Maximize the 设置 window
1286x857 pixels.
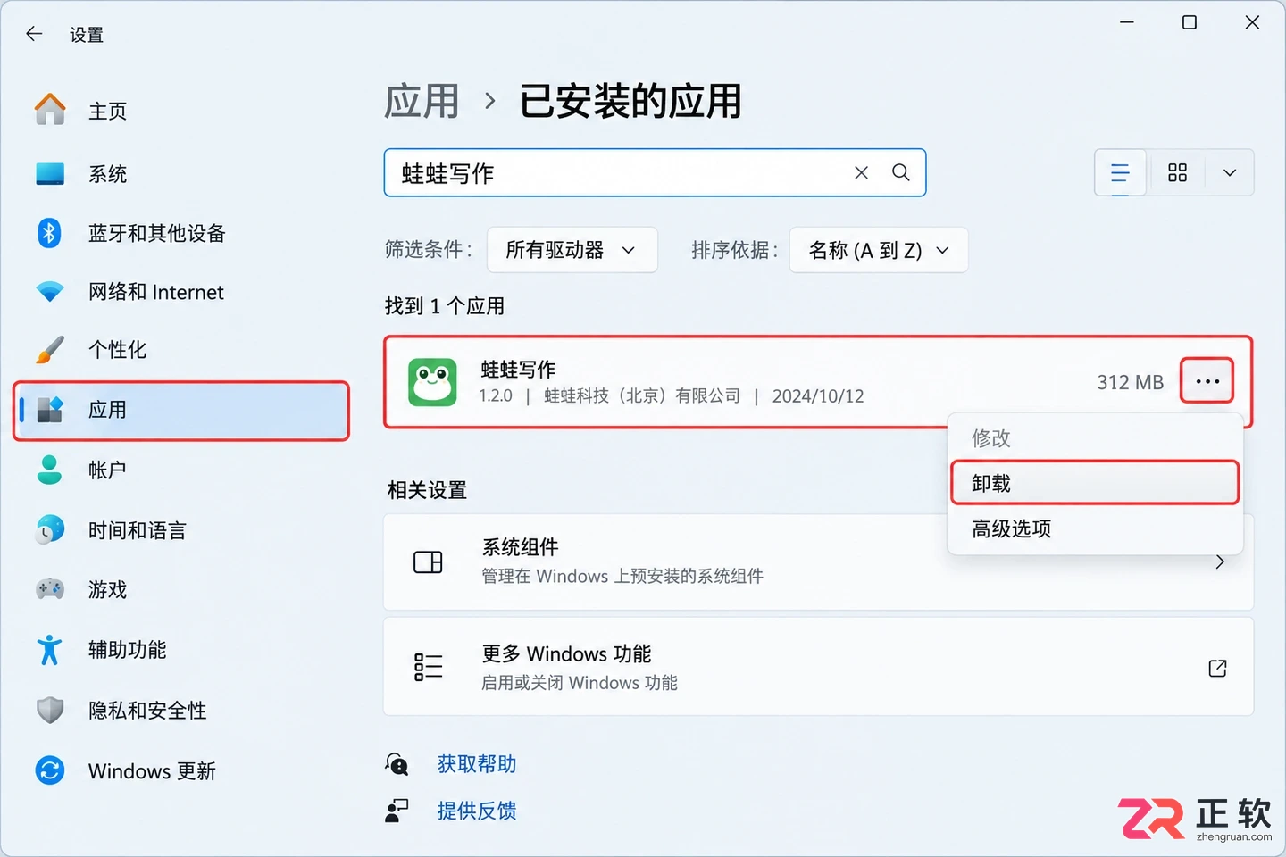click(1190, 22)
